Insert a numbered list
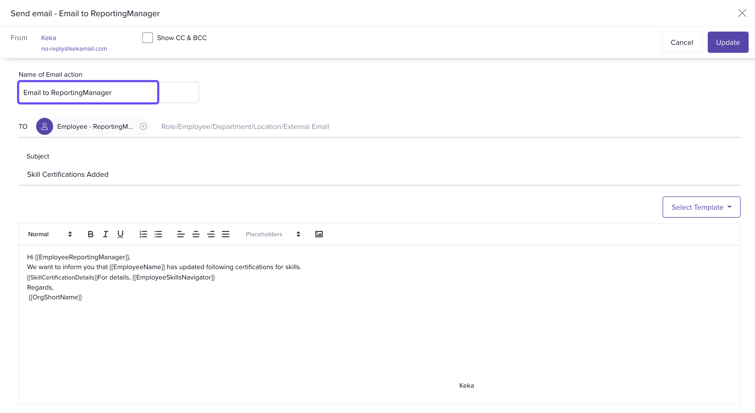 143,234
